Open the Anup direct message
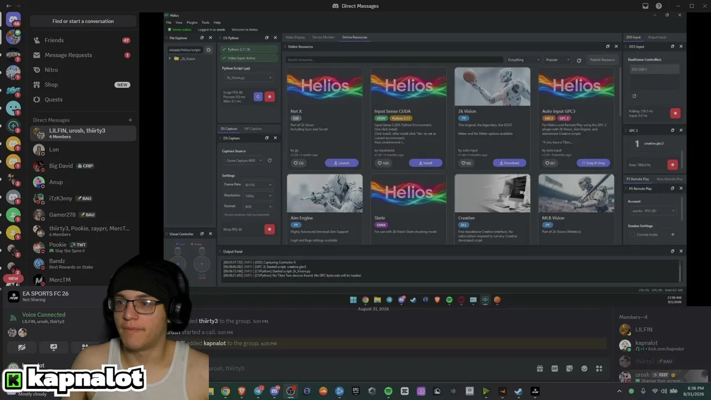711x400 pixels. (83, 182)
